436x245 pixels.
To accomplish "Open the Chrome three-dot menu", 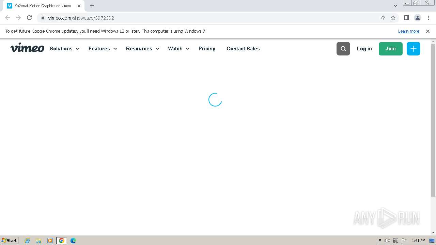I will tap(429, 18).
